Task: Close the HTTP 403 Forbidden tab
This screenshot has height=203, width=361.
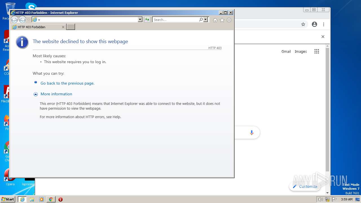Action: (x=63, y=27)
